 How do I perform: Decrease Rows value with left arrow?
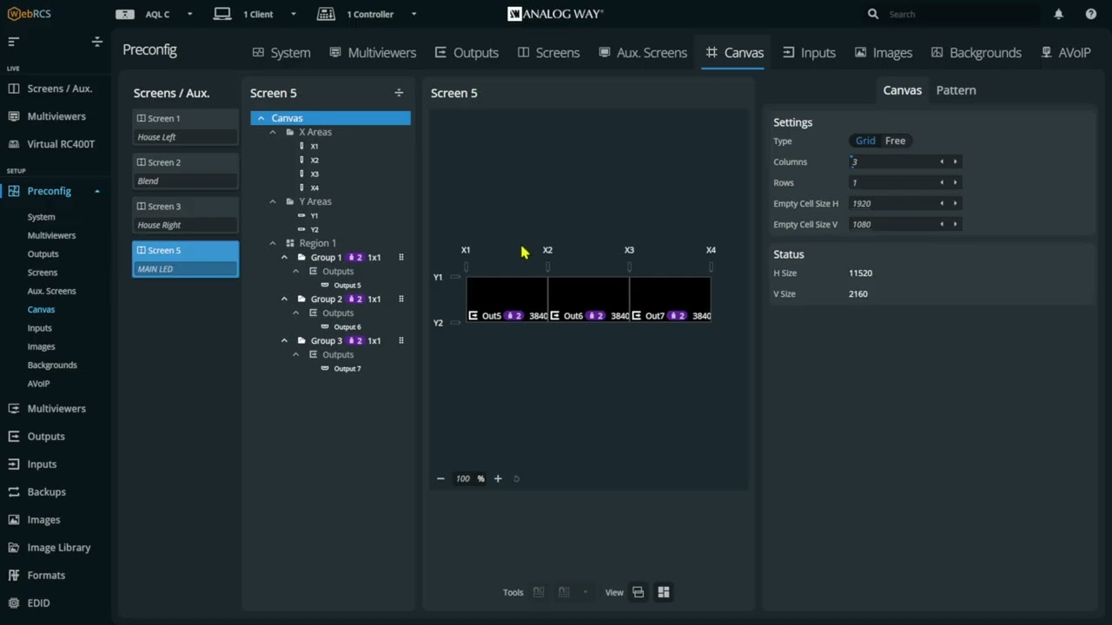point(942,182)
